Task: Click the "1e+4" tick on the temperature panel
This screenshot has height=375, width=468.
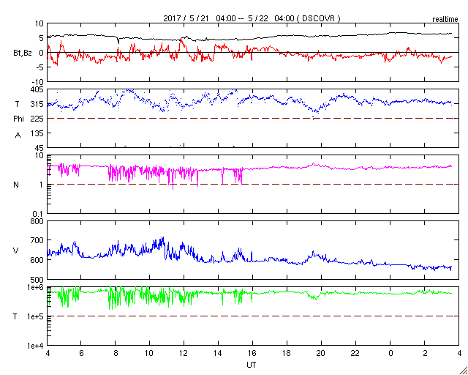Action: (x=35, y=346)
